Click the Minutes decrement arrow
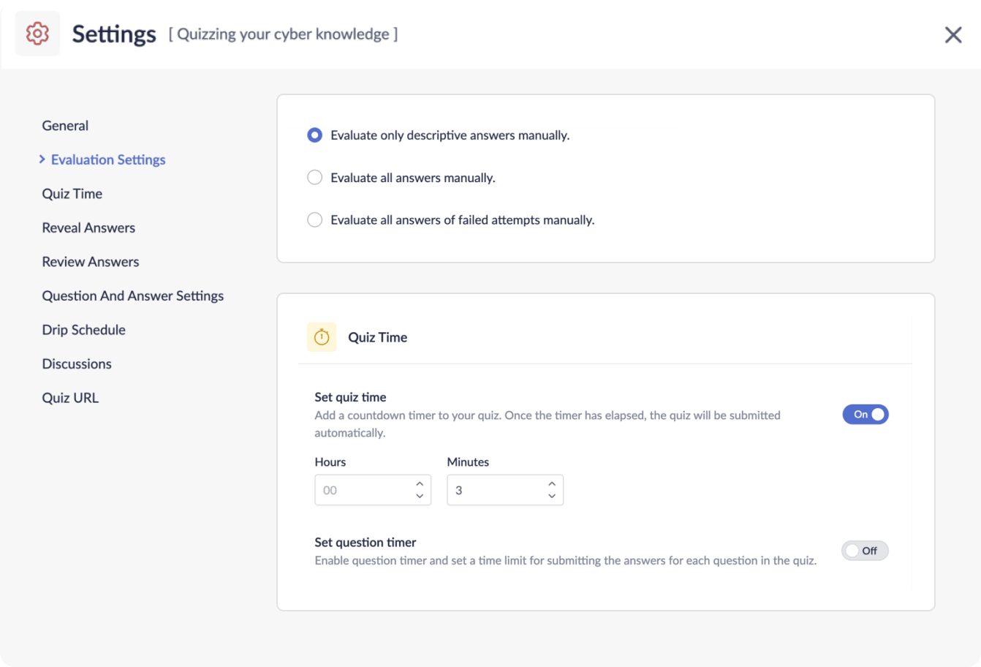 [x=551, y=497]
